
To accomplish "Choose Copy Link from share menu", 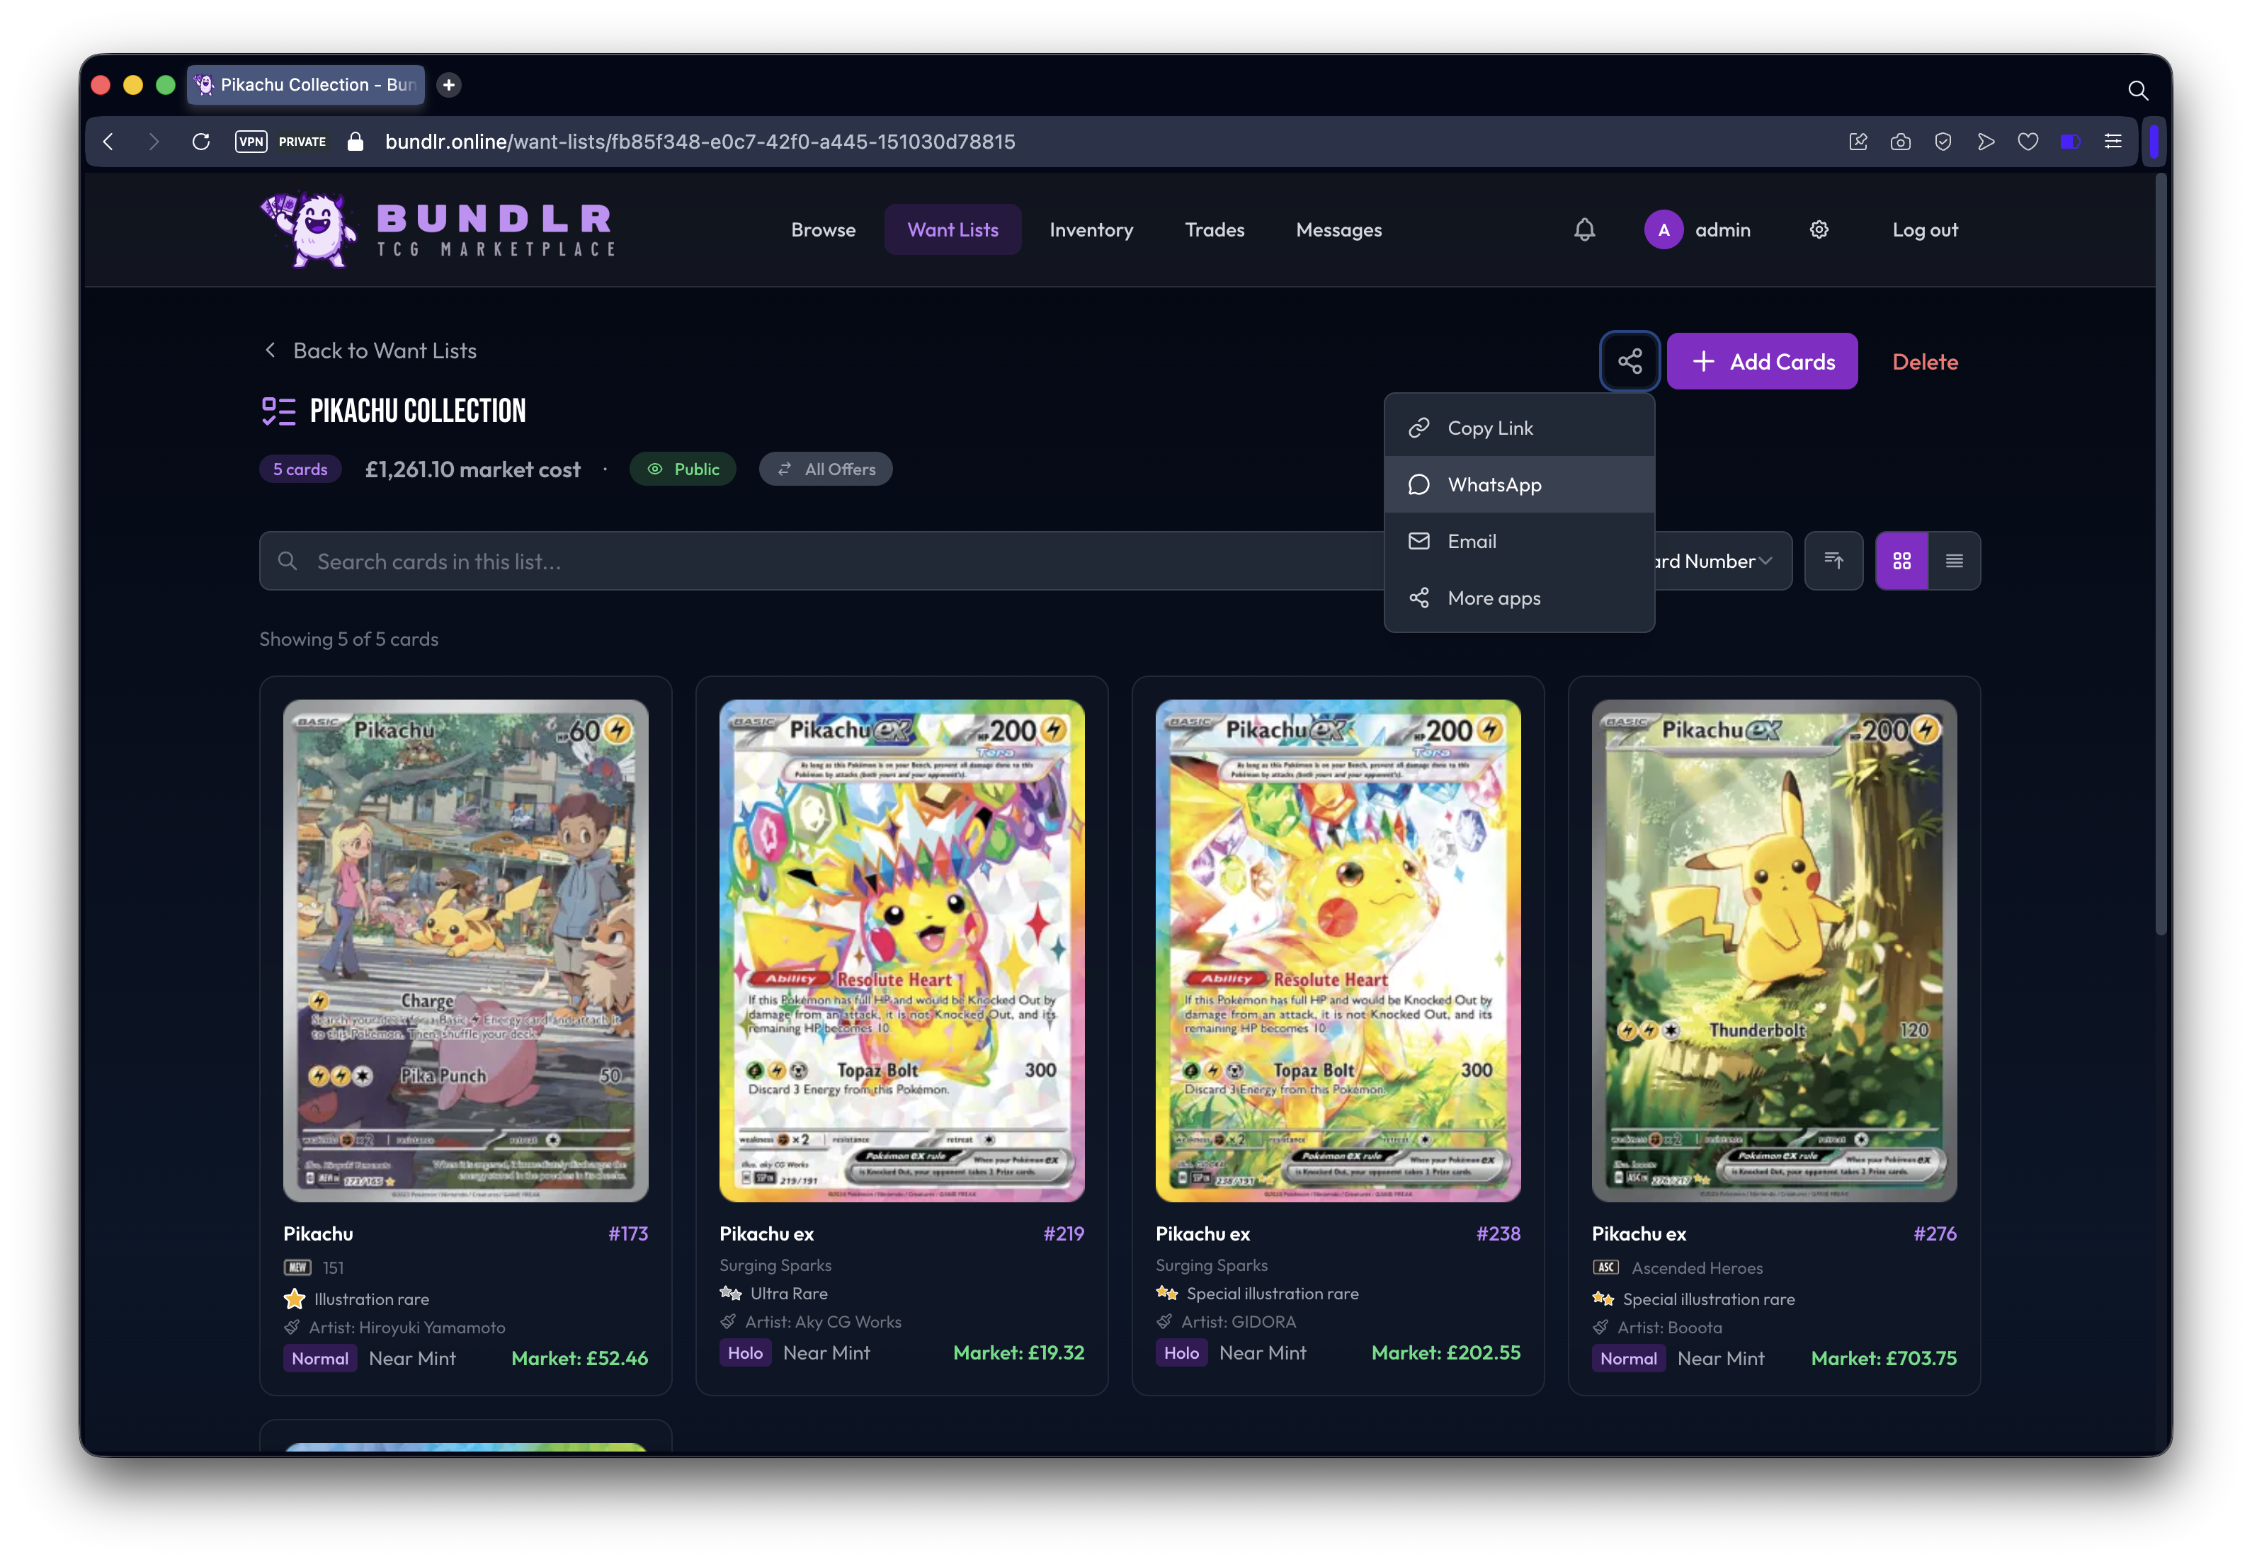I will click(1519, 428).
